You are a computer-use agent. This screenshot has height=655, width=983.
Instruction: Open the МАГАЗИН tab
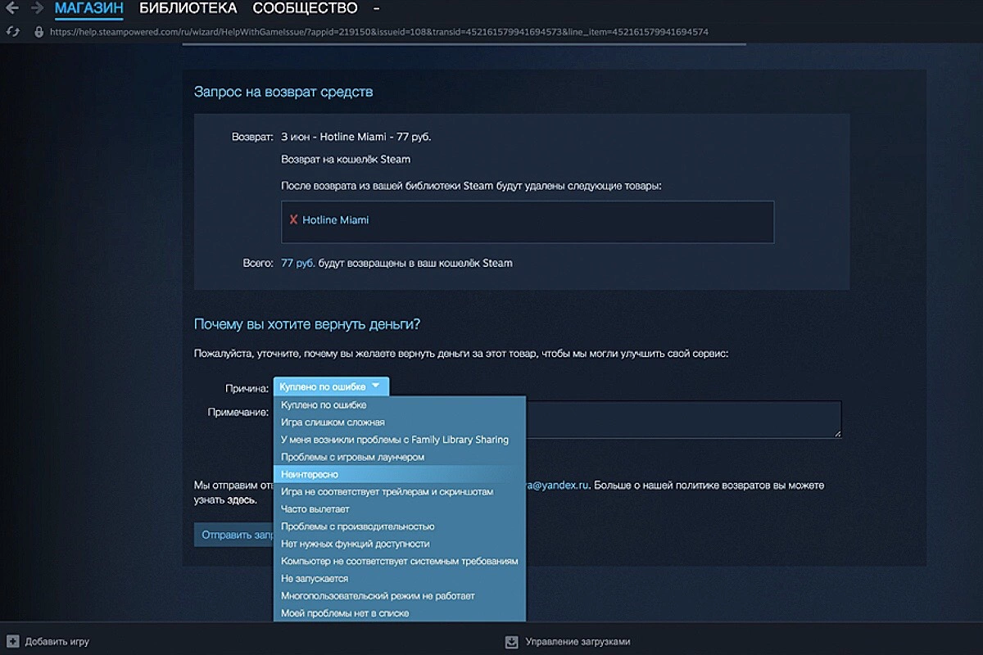(x=89, y=9)
